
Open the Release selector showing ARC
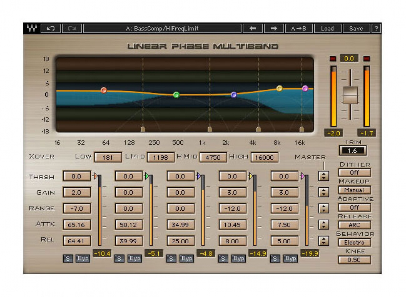tap(355, 225)
